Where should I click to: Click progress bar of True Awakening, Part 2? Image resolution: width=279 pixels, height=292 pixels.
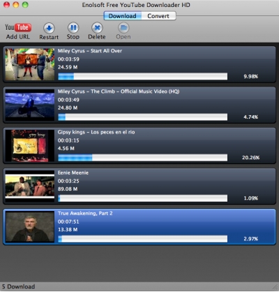143,239
